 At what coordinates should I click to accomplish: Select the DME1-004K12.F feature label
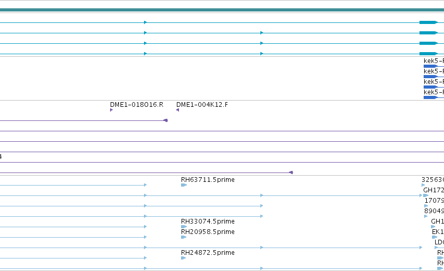pyautogui.click(x=202, y=105)
